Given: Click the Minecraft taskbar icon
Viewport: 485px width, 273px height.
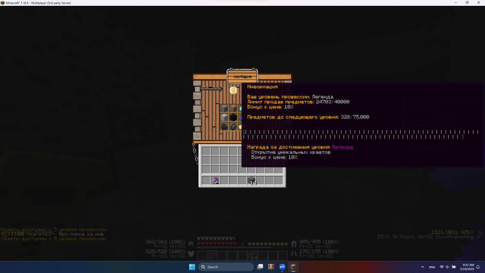Looking at the screenshot, I should coord(293,267).
